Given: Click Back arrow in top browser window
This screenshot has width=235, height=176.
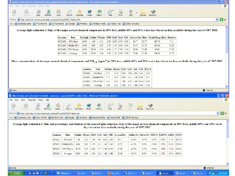Looking at the screenshot, I should (x=14, y=13).
